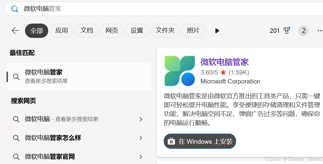The image size is (323, 164).
Task: Click the Microsoft Corporation publisher text
Action: click(230, 81)
